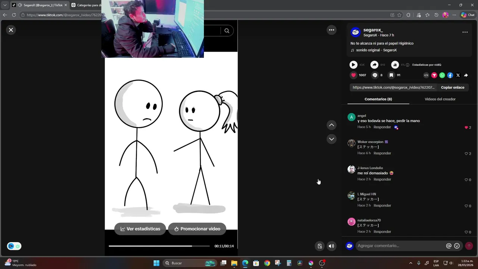Go to previous video with up arrow
Screen dimensions: 478x269
pos(332,125)
